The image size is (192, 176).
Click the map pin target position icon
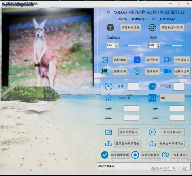[x=108, y=98]
